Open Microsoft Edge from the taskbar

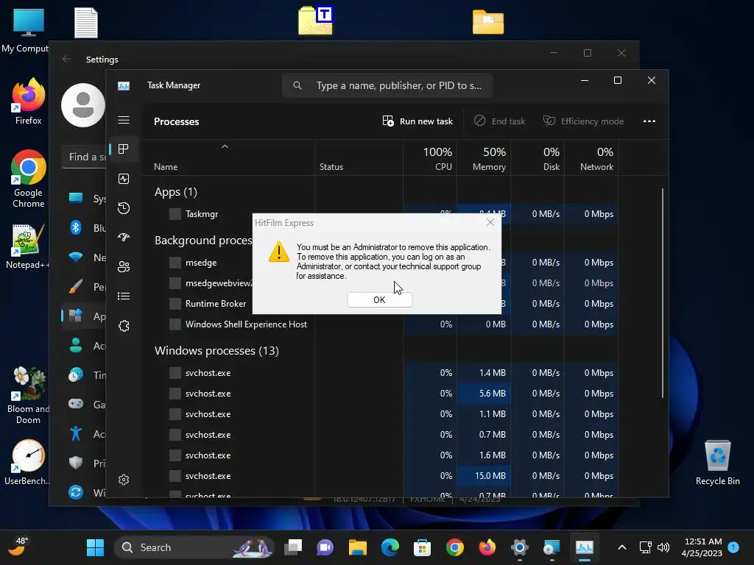pos(390,547)
